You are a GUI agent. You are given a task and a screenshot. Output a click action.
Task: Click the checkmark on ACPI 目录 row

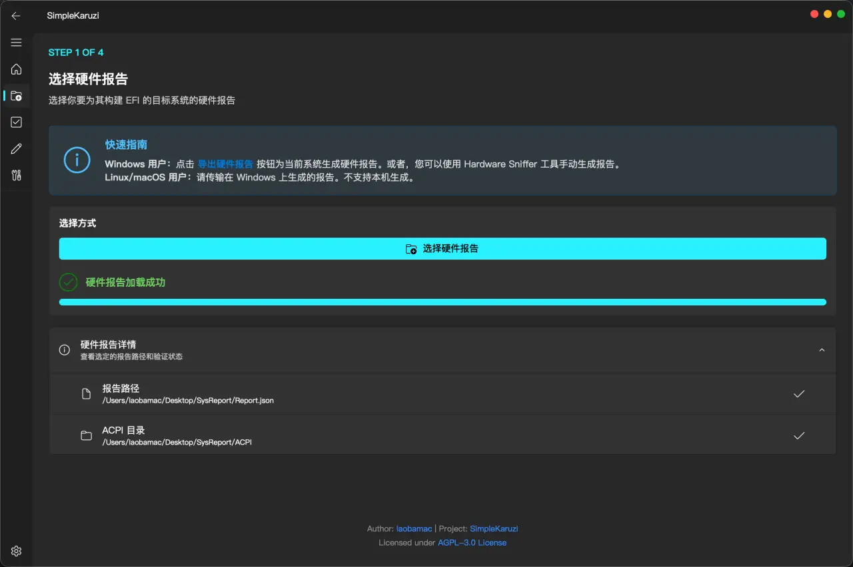point(799,436)
